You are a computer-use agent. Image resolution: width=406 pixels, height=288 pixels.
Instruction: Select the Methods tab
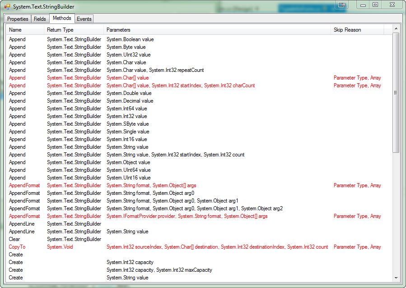[x=62, y=18]
